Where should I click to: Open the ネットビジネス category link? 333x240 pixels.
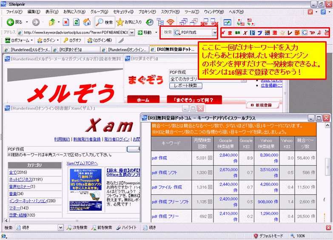21,180
